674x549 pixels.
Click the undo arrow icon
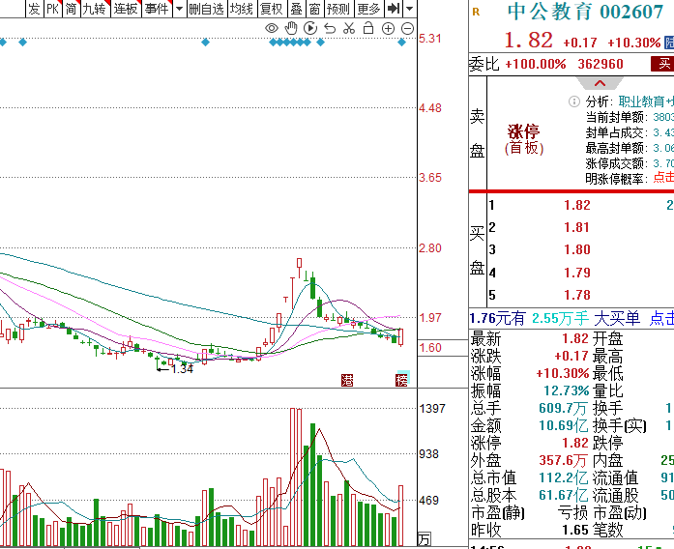click(330, 28)
